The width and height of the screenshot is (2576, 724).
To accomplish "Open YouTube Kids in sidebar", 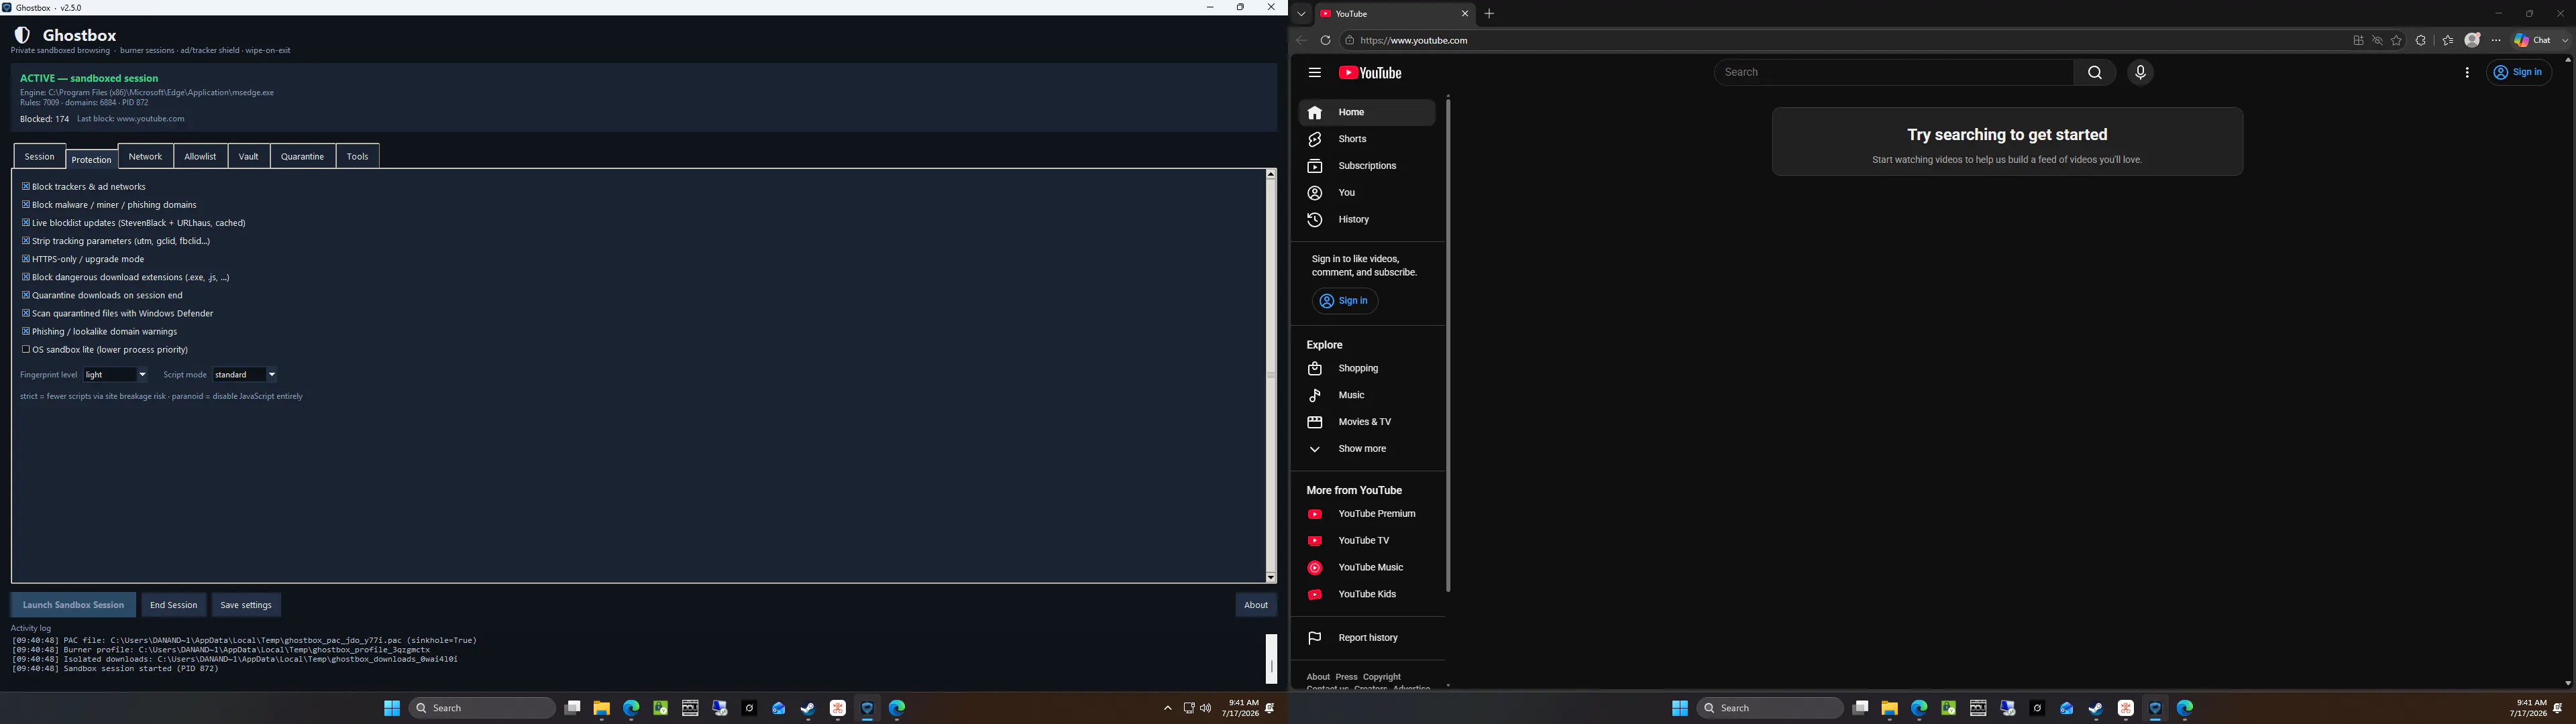I will [x=1366, y=594].
